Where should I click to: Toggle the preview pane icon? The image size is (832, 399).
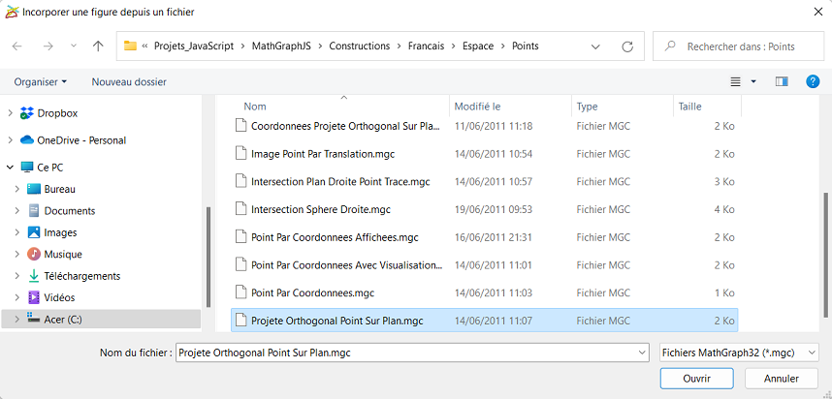[781, 81]
